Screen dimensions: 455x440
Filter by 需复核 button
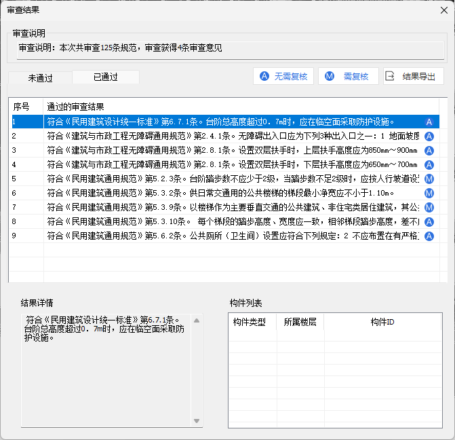pos(347,76)
